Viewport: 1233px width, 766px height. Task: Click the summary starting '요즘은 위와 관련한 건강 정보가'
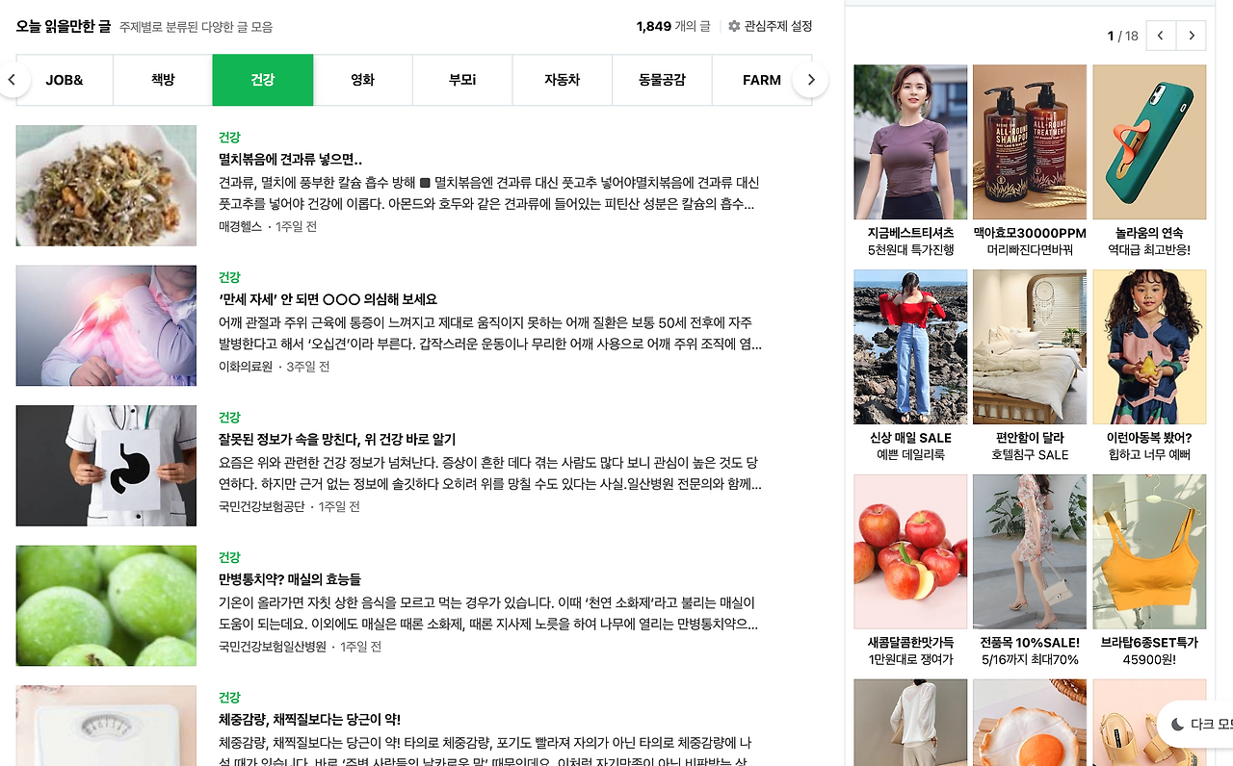(x=490, y=473)
